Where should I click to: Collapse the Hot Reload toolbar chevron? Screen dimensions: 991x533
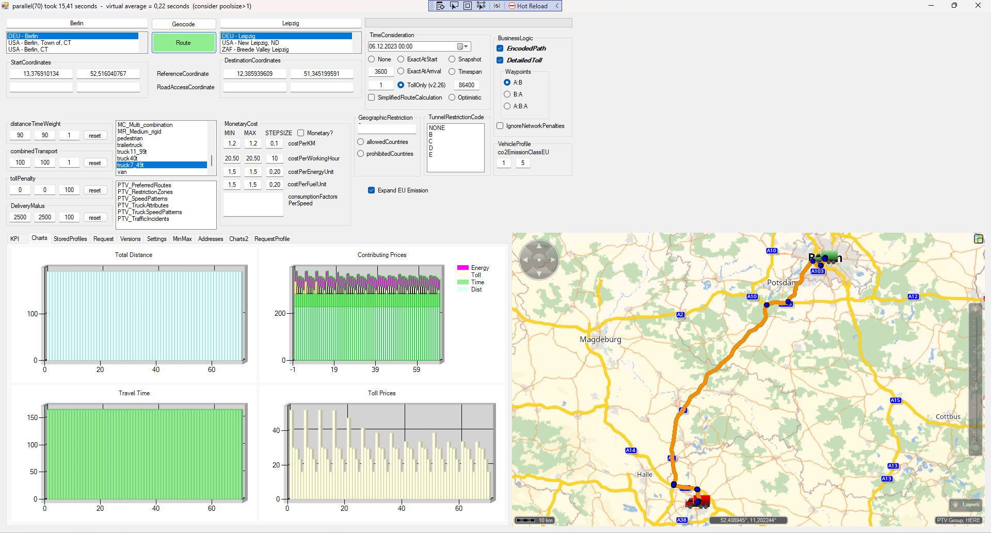557,6
